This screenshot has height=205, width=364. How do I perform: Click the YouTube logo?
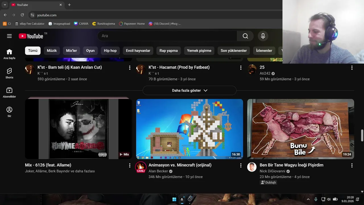tap(31, 36)
